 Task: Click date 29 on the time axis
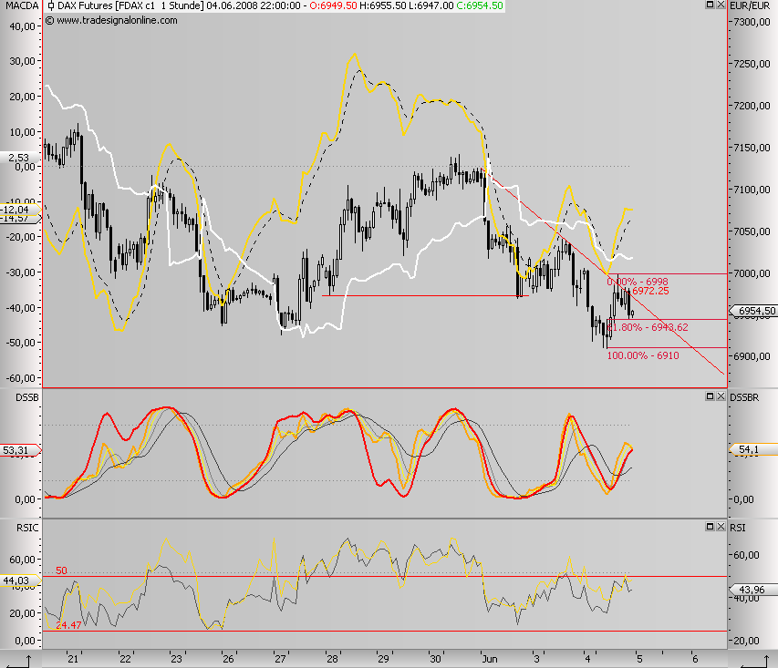tap(384, 659)
